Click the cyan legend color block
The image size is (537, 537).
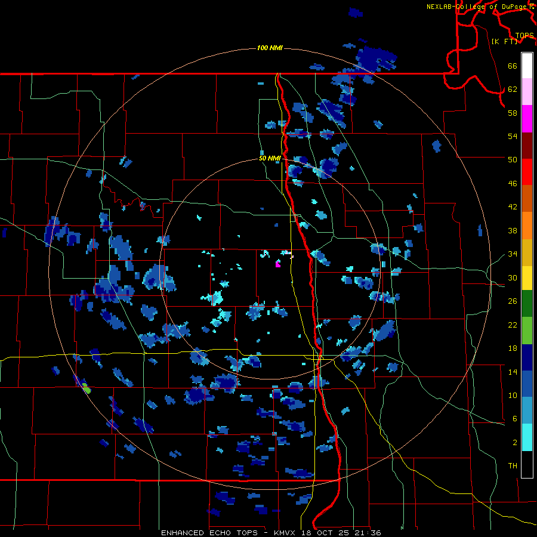pyautogui.click(x=527, y=437)
